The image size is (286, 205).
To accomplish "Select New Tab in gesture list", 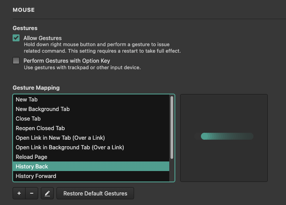I will pos(91,99).
